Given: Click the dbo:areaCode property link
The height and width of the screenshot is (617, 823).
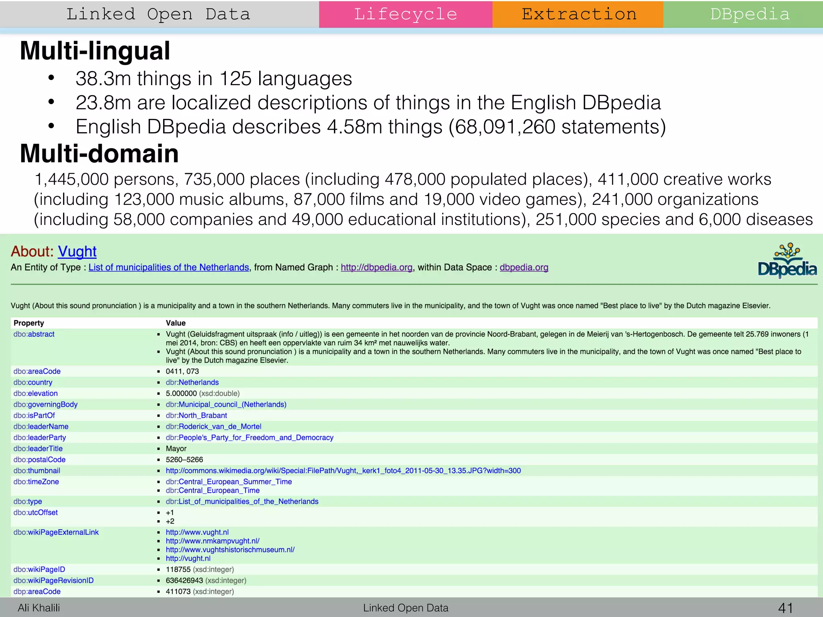Looking at the screenshot, I should click(x=37, y=372).
